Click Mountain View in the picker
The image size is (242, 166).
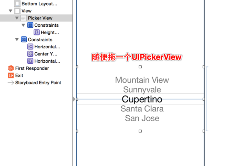click(x=142, y=80)
